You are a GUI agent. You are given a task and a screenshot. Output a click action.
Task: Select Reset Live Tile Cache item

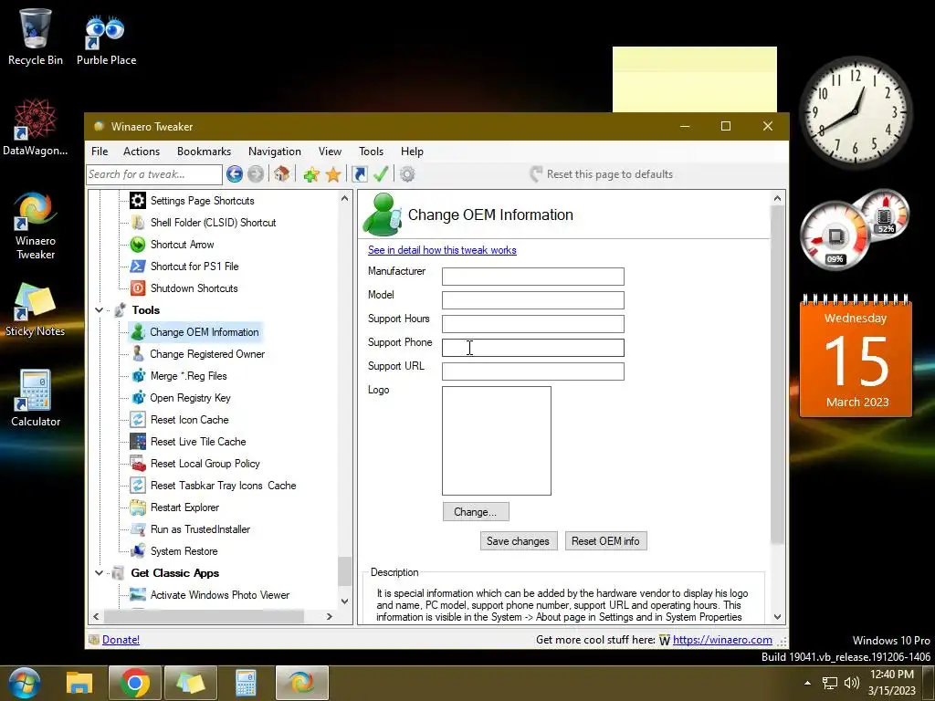pyautogui.click(x=198, y=442)
